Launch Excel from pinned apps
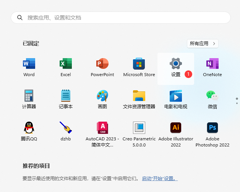 [x=66, y=67]
